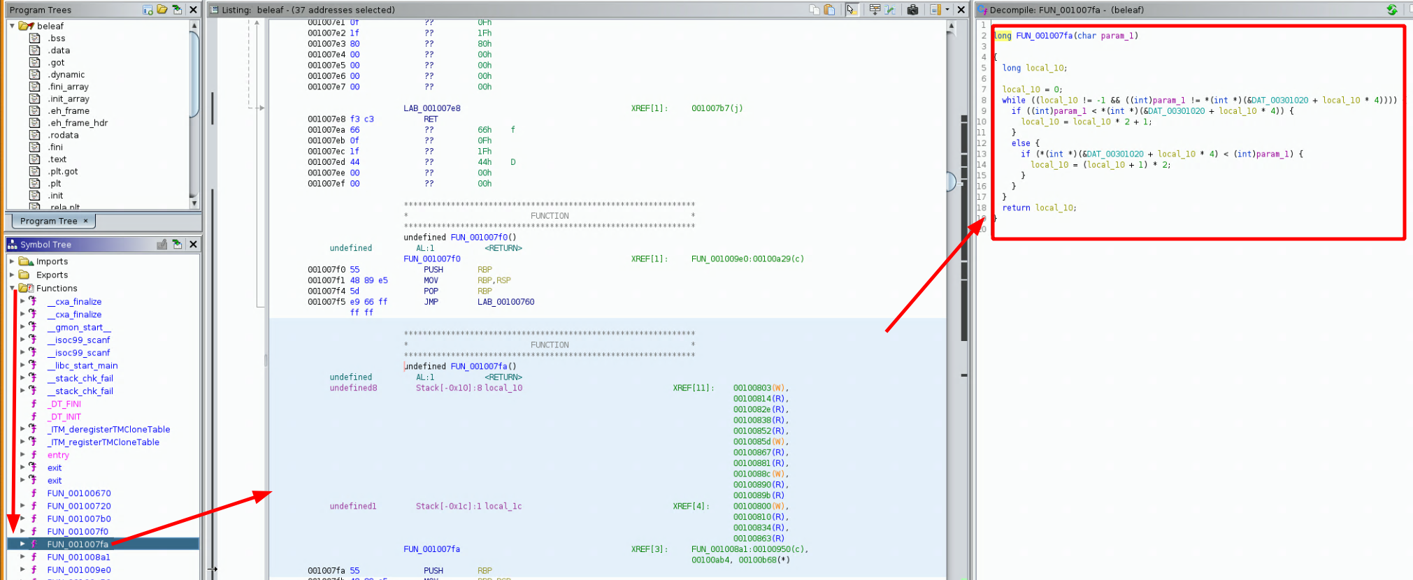Open existing tree view folder icon

pos(162,10)
